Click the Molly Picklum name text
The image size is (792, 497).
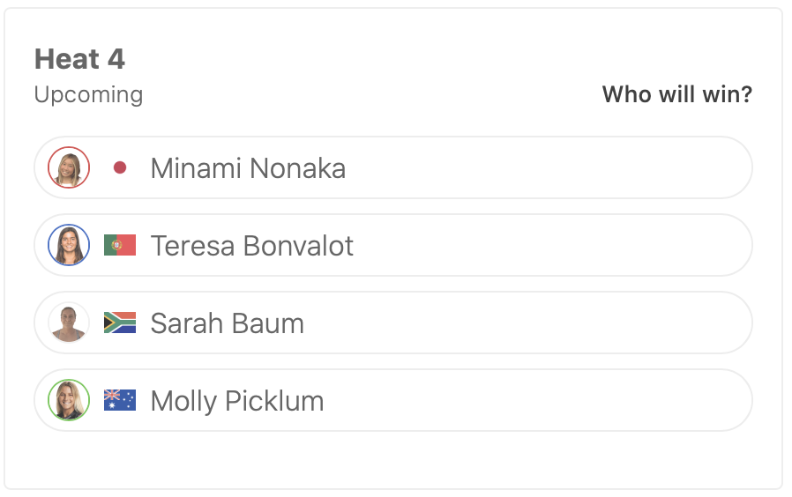coord(236,401)
